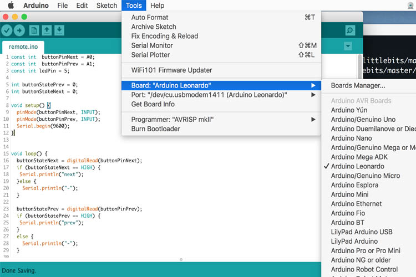
Task: Click the Serial.println("next") line
Action: click(x=51, y=175)
